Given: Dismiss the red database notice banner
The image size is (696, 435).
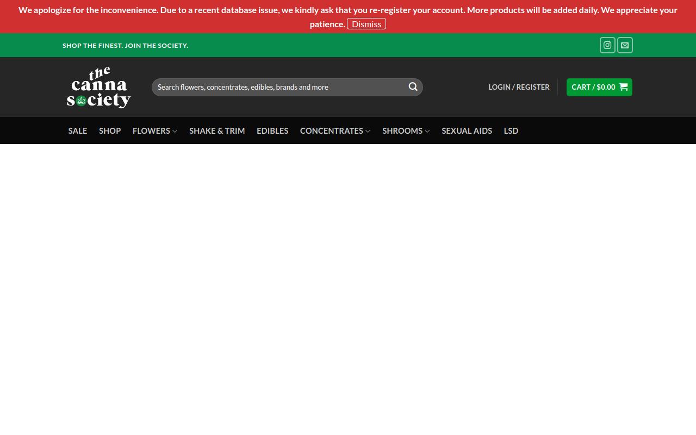Looking at the screenshot, I should point(366,24).
